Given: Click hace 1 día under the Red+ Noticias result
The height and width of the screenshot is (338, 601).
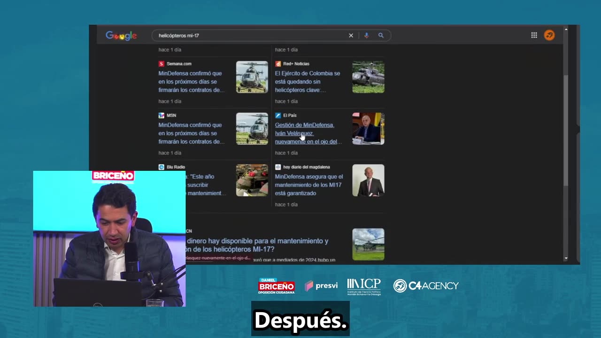Looking at the screenshot, I should tap(286, 101).
